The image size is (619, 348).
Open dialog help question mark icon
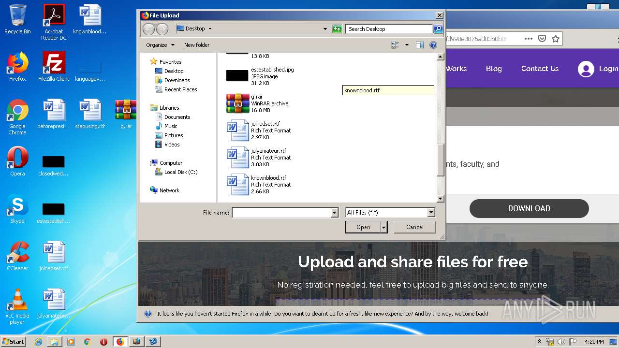coord(433,45)
